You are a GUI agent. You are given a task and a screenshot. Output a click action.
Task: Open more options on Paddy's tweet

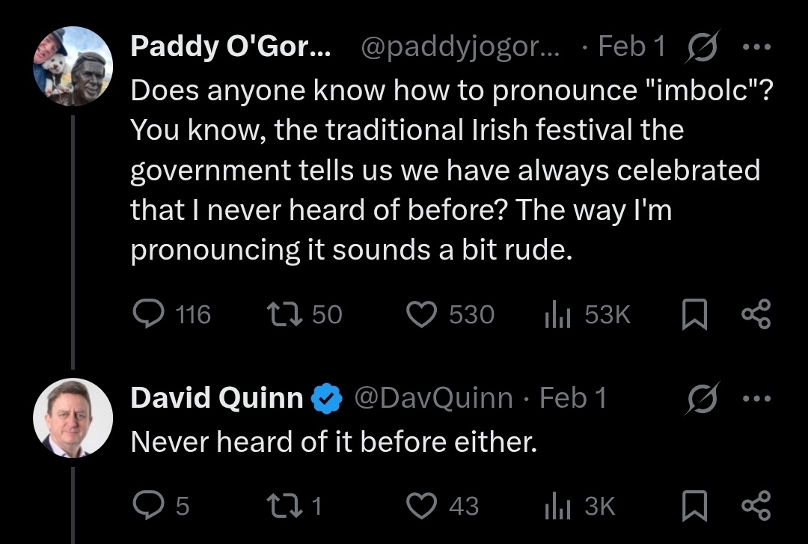755,46
